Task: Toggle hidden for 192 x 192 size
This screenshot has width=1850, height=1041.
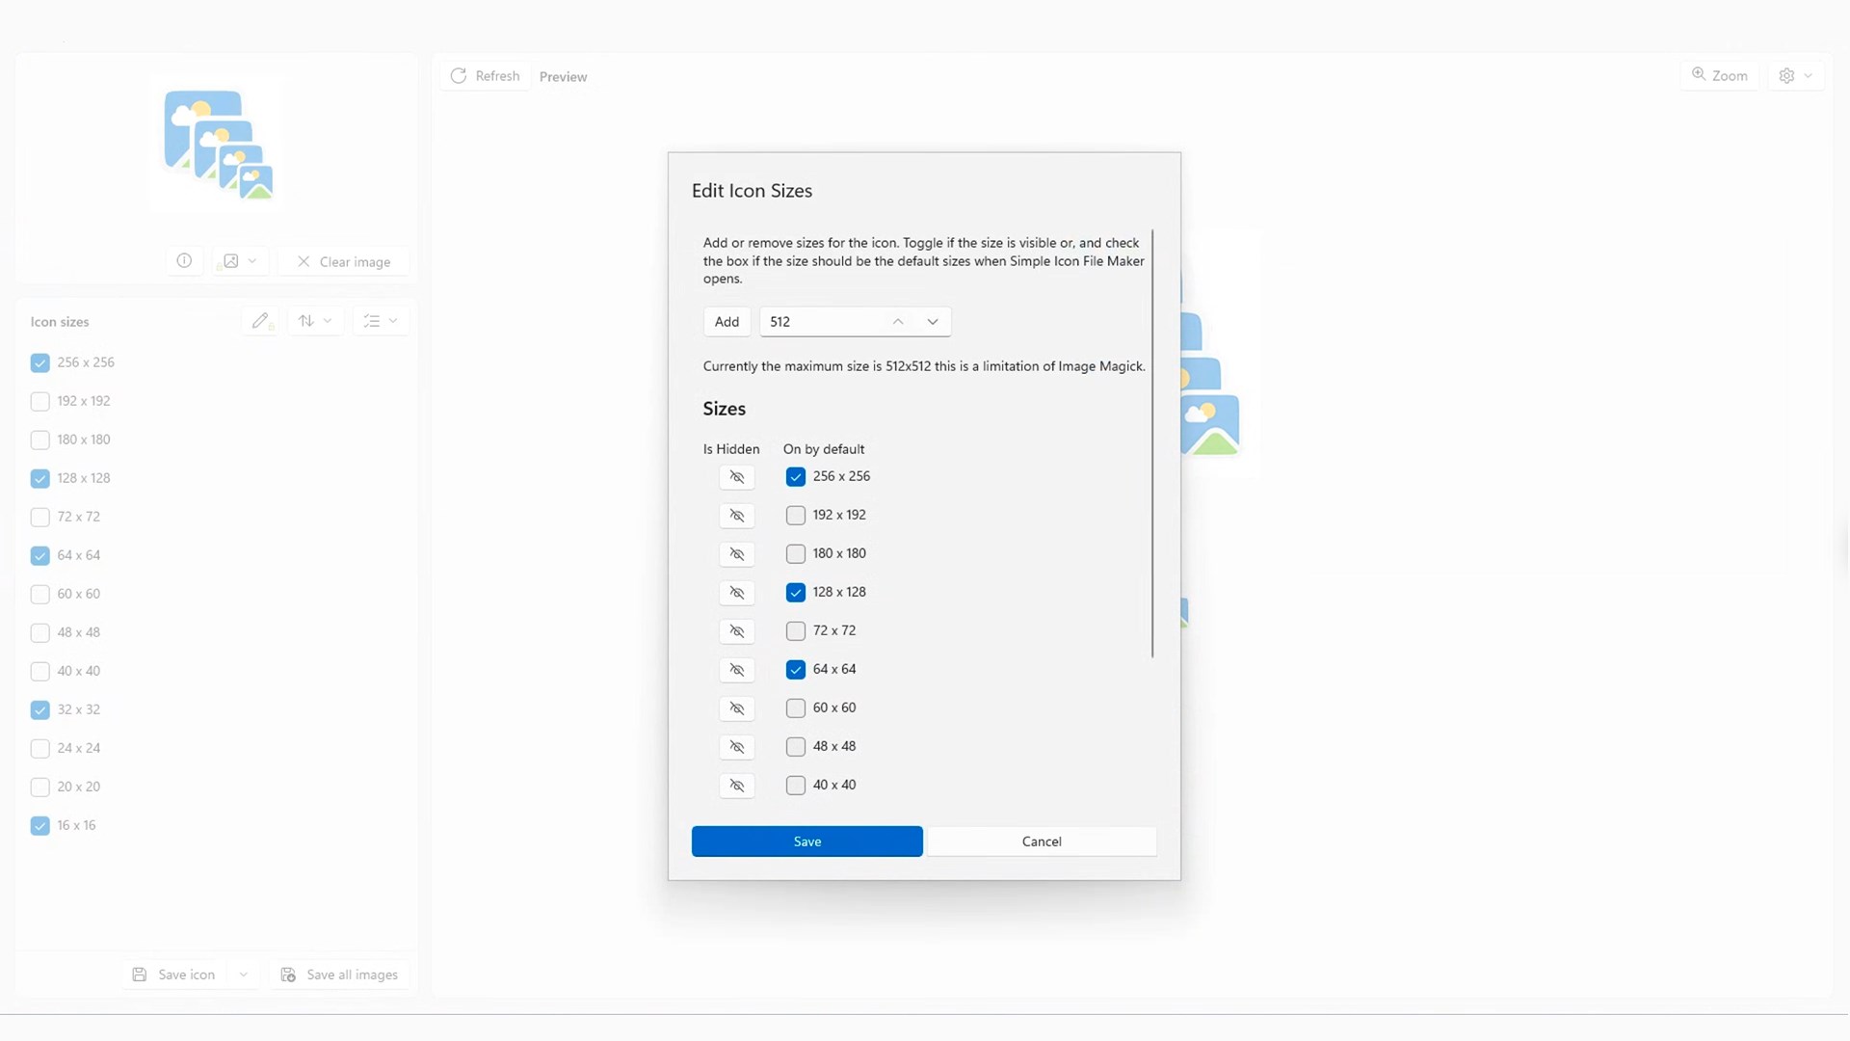Action: [x=737, y=516]
